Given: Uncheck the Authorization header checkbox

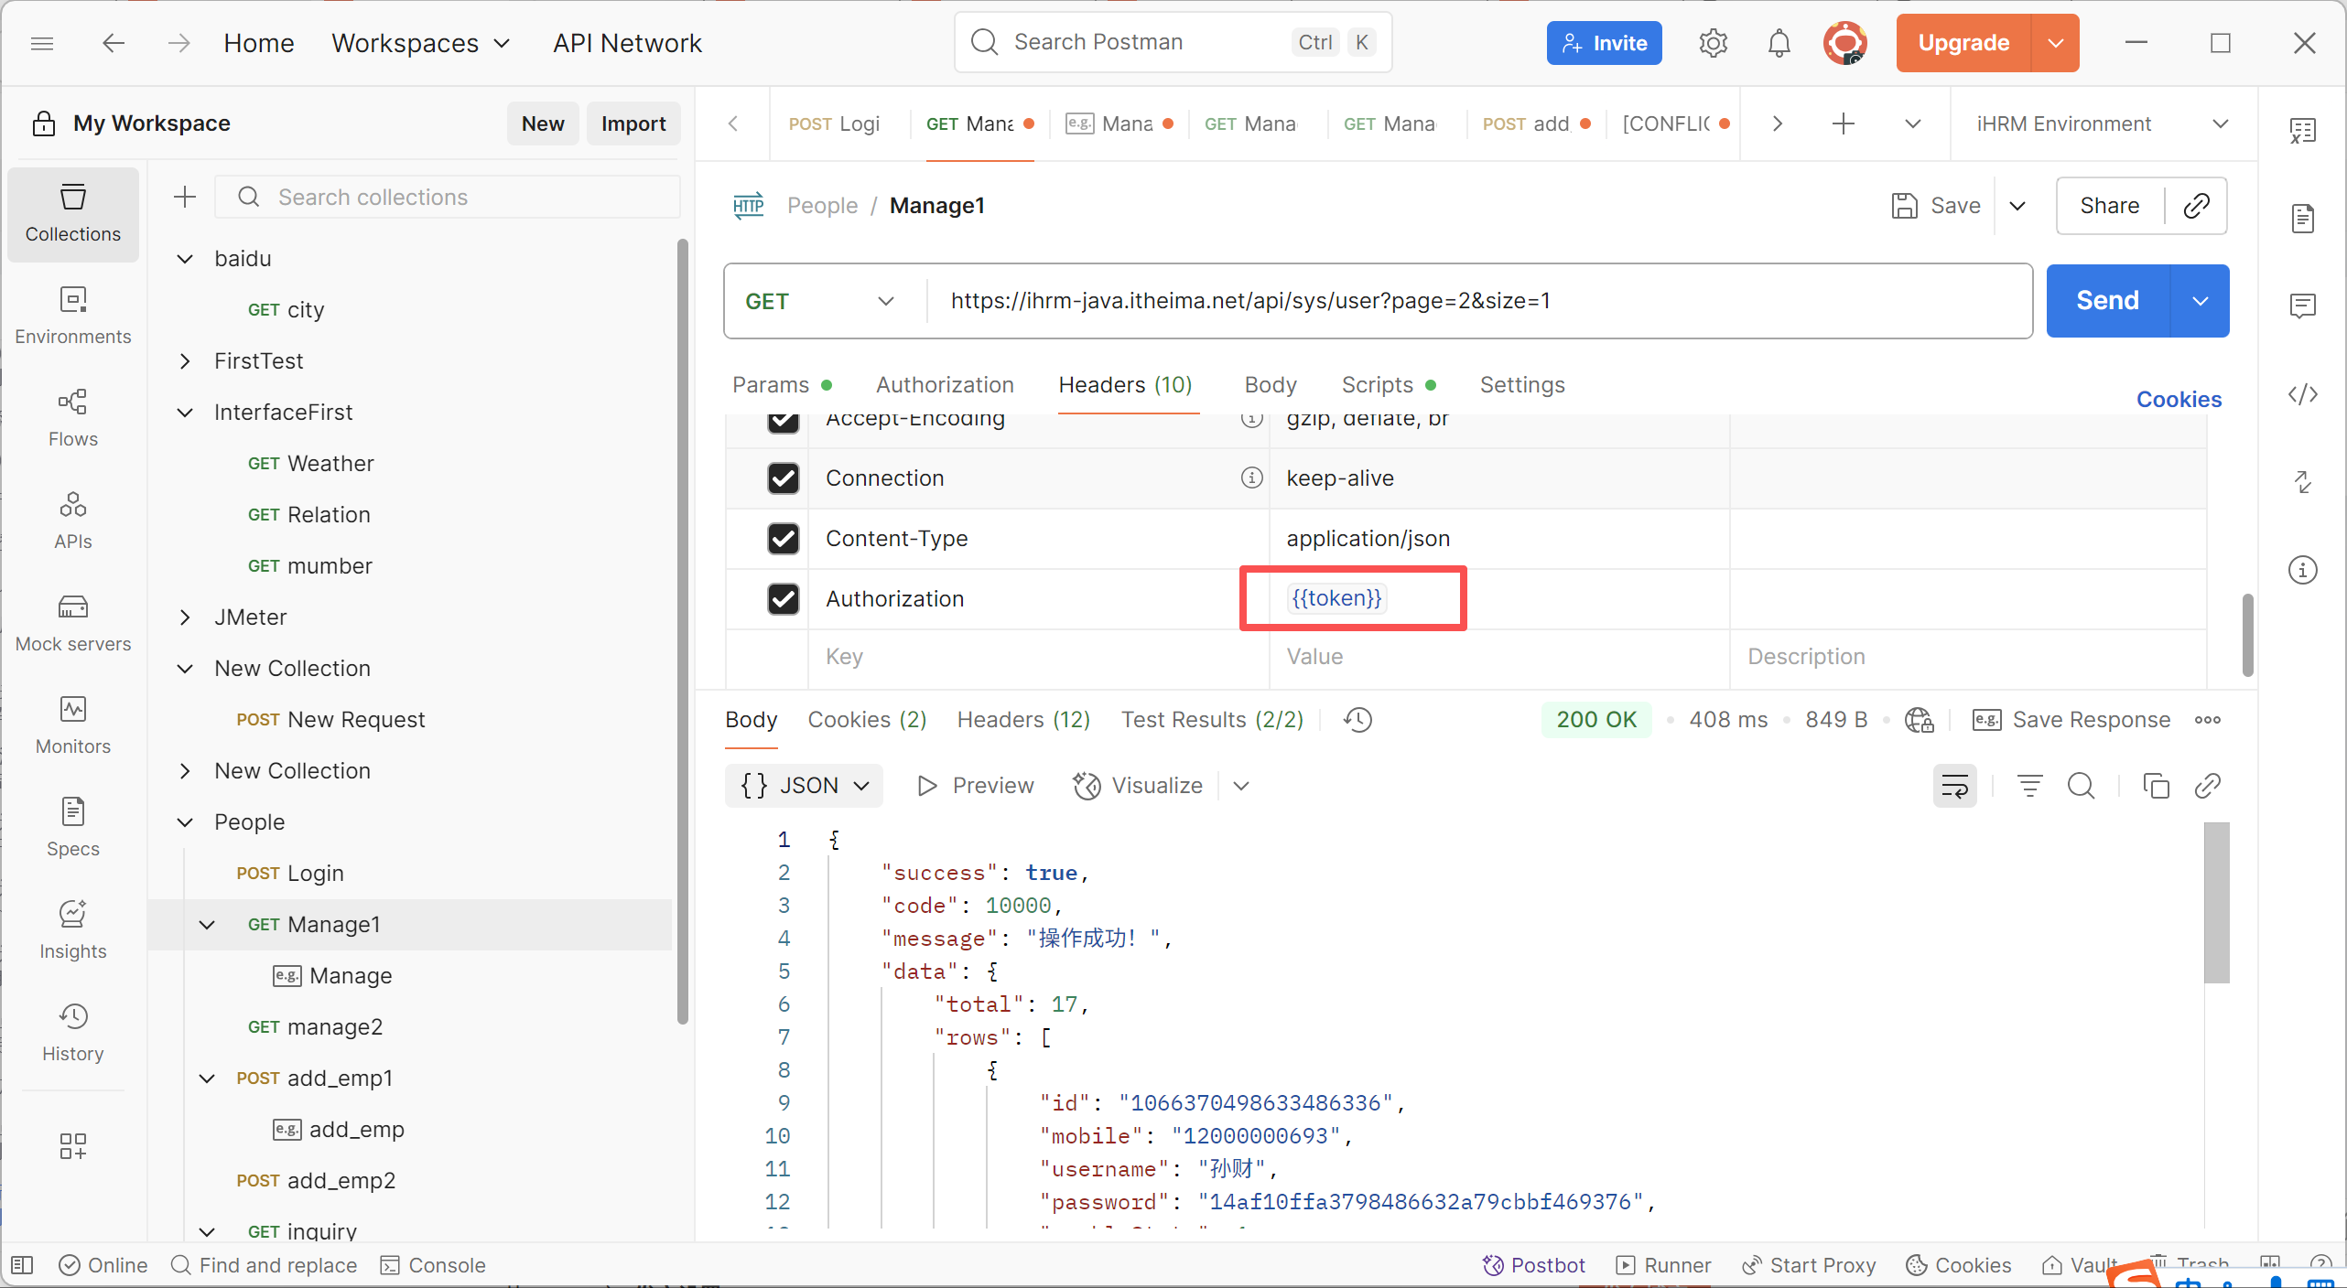Looking at the screenshot, I should 783,599.
